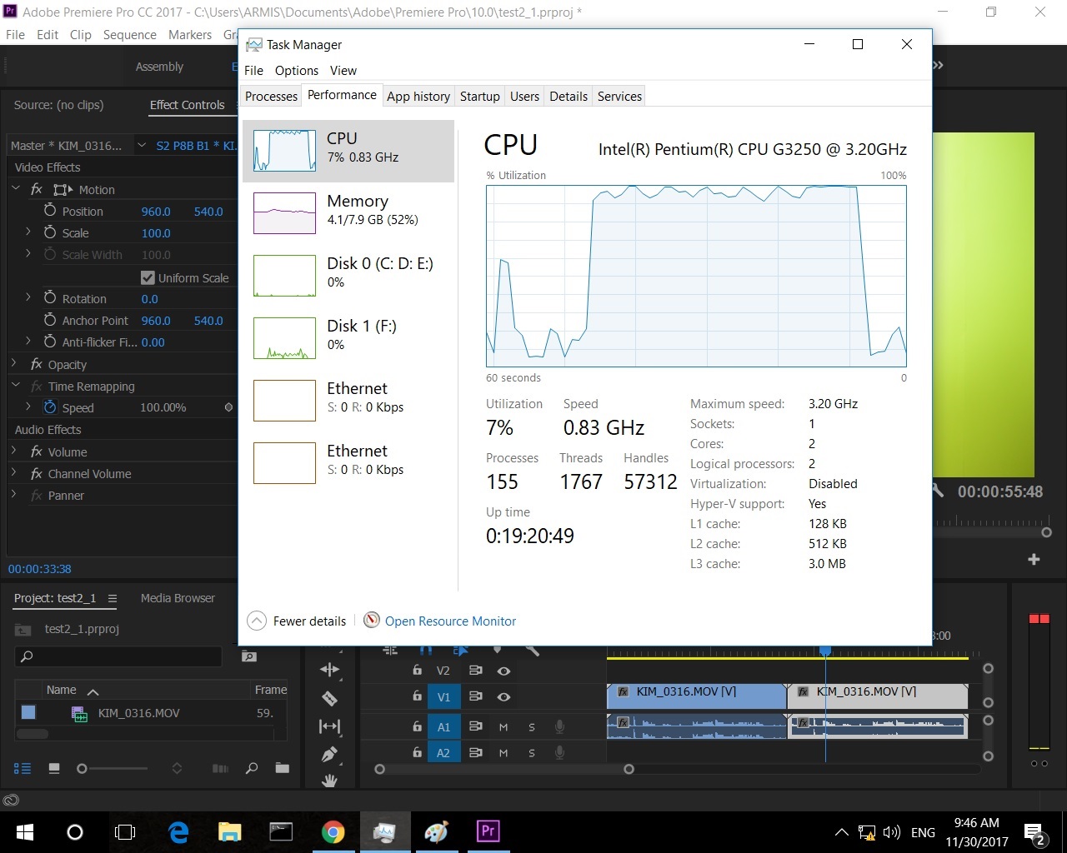This screenshot has width=1067, height=853.
Task: Expand the Rotation property
Action: coord(28,298)
